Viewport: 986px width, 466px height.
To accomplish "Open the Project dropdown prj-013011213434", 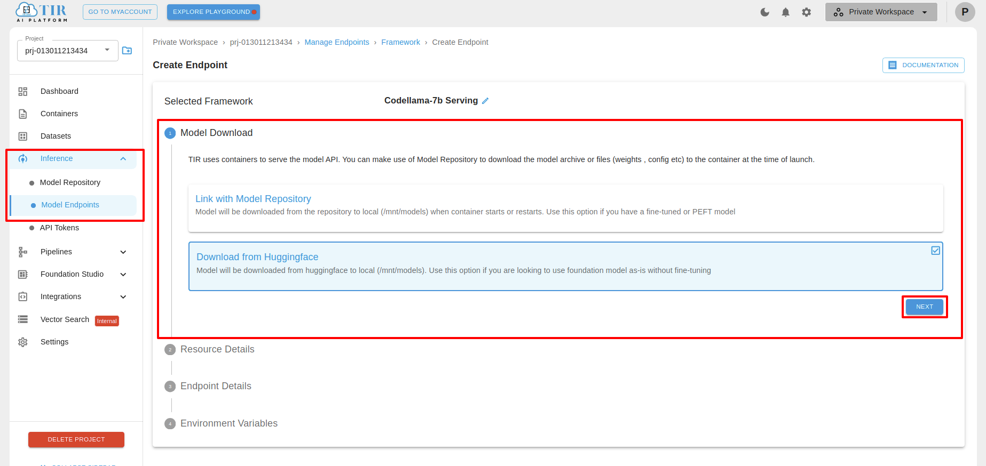I will [68, 51].
